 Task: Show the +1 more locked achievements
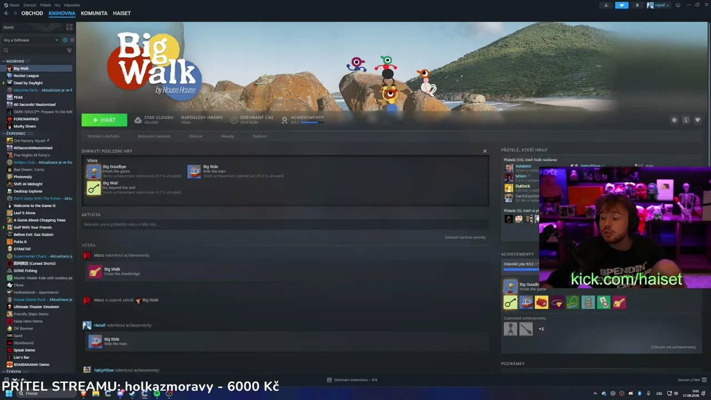(542, 329)
